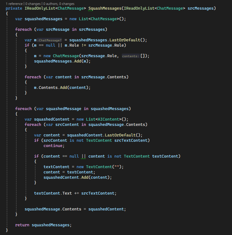Click the ":ChatMessage?" inlay type hint
Image resolution: width=232 pixels, height=235 pixels.
[49, 40]
